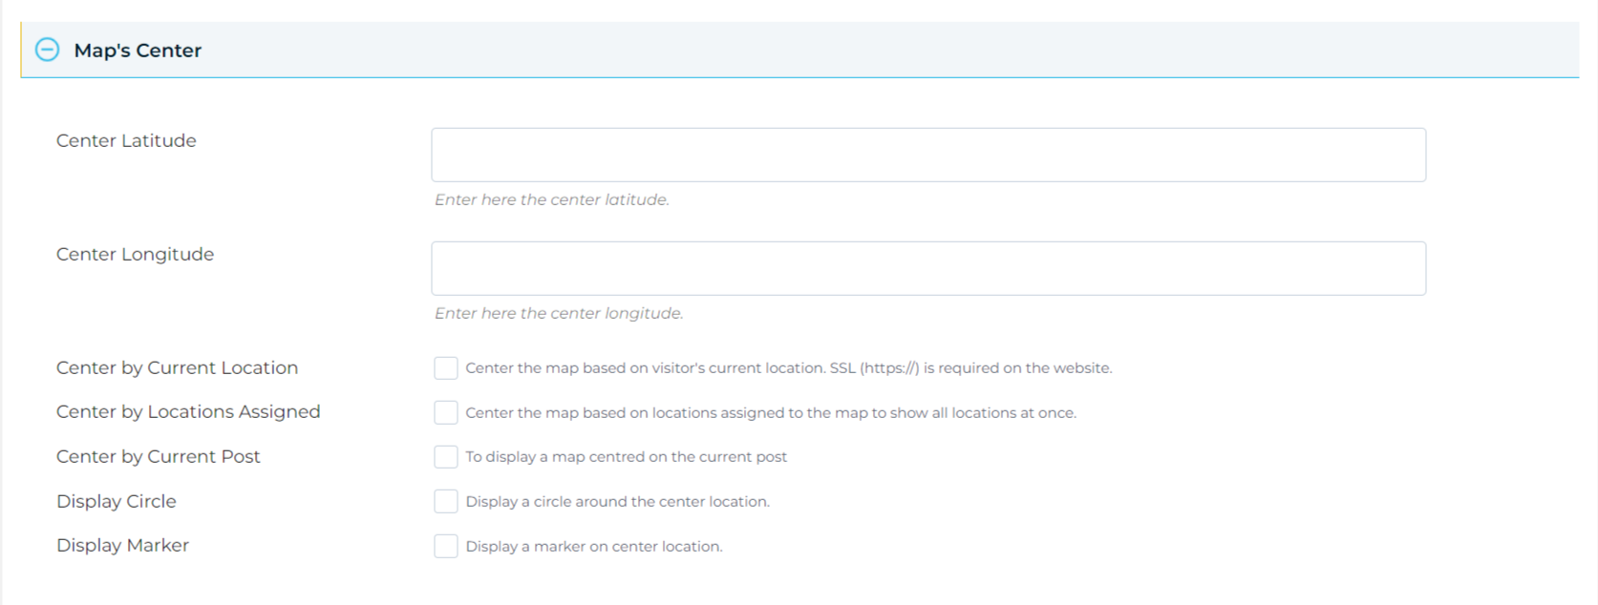Collapse the Map's Center section using the minus icon
This screenshot has height=605, width=1598.
pyautogui.click(x=47, y=50)
